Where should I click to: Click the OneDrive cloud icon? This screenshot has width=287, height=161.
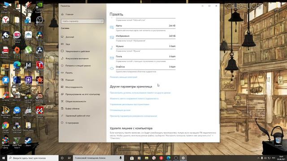[112, 68]
